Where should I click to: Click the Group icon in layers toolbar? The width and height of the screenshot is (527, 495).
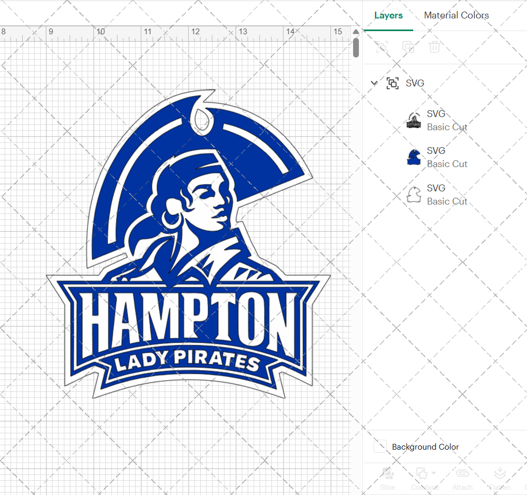click(382, 47)
